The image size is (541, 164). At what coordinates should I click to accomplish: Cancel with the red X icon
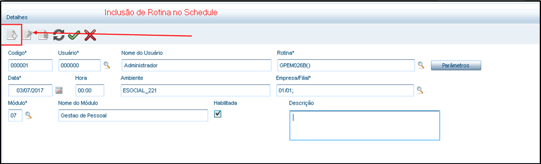coord(90,35)
